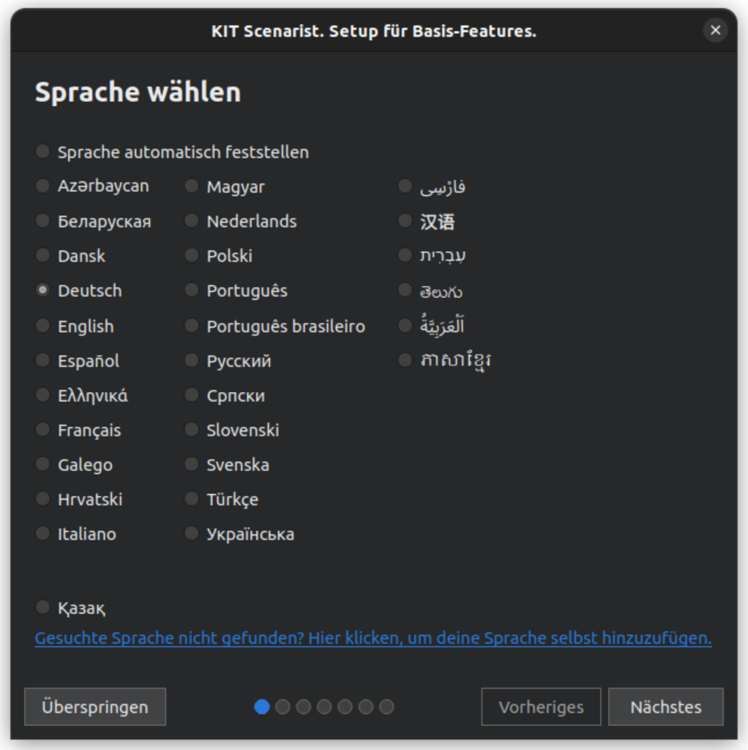Viewport: 748px width, 750px height.
Task: Select Nederlands as interface language
Action: tap(192, 221)
